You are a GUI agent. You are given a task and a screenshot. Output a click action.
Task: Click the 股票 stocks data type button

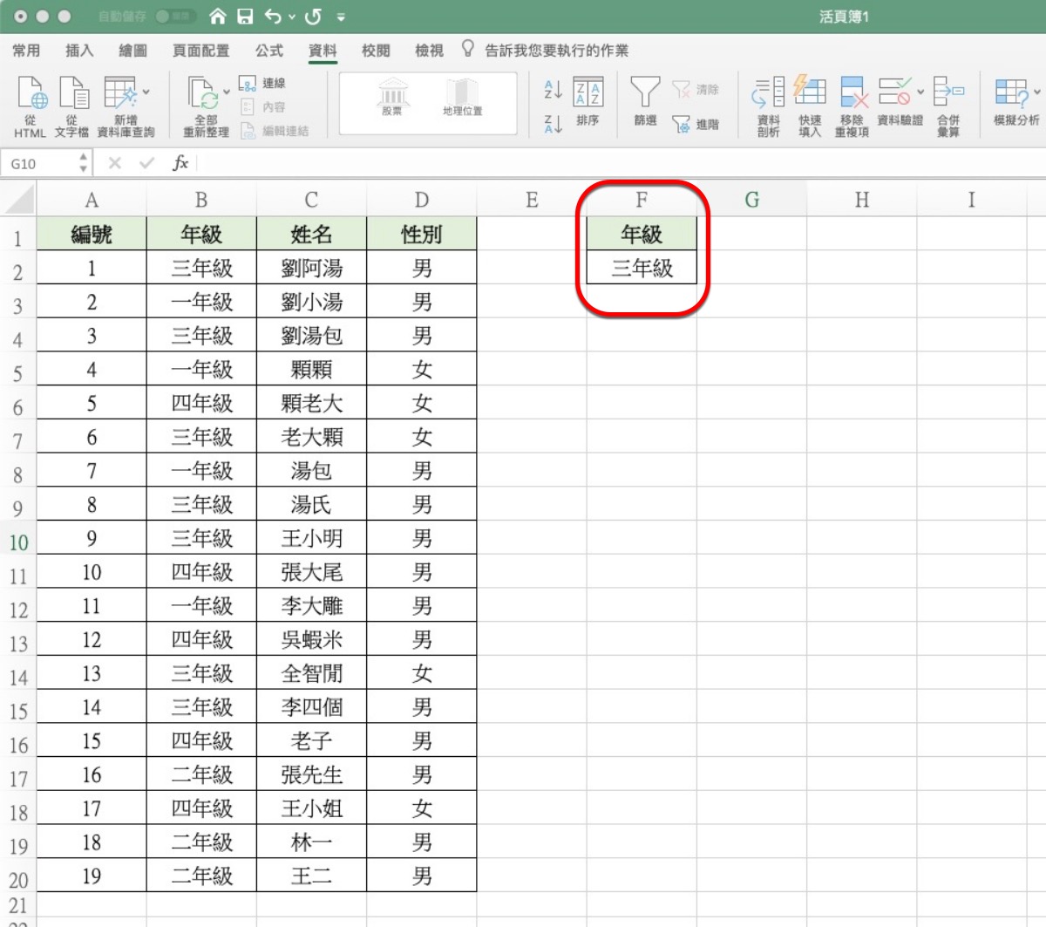(x=392, y=98)
